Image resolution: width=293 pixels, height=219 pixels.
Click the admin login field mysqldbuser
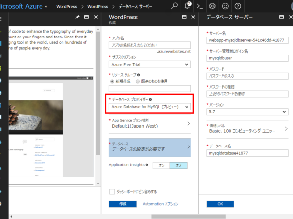coord(247,58)
